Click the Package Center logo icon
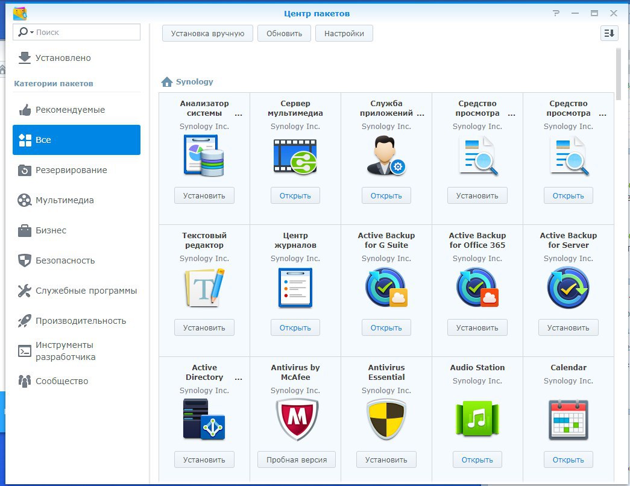Viewport: 630px width, 486px height. point(20,14)
